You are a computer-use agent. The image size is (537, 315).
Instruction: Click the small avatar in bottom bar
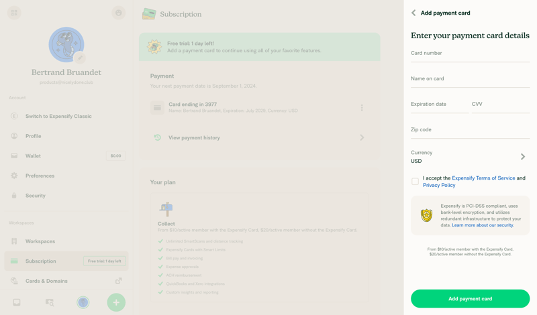[x=83, y=302]
